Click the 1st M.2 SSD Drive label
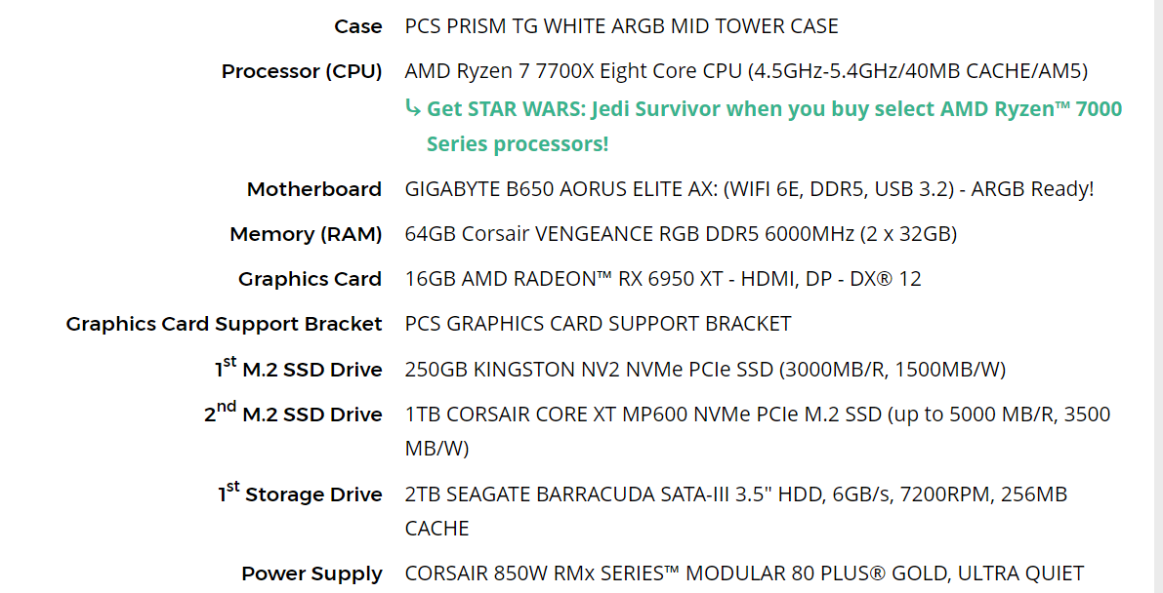 coord(299,369)
